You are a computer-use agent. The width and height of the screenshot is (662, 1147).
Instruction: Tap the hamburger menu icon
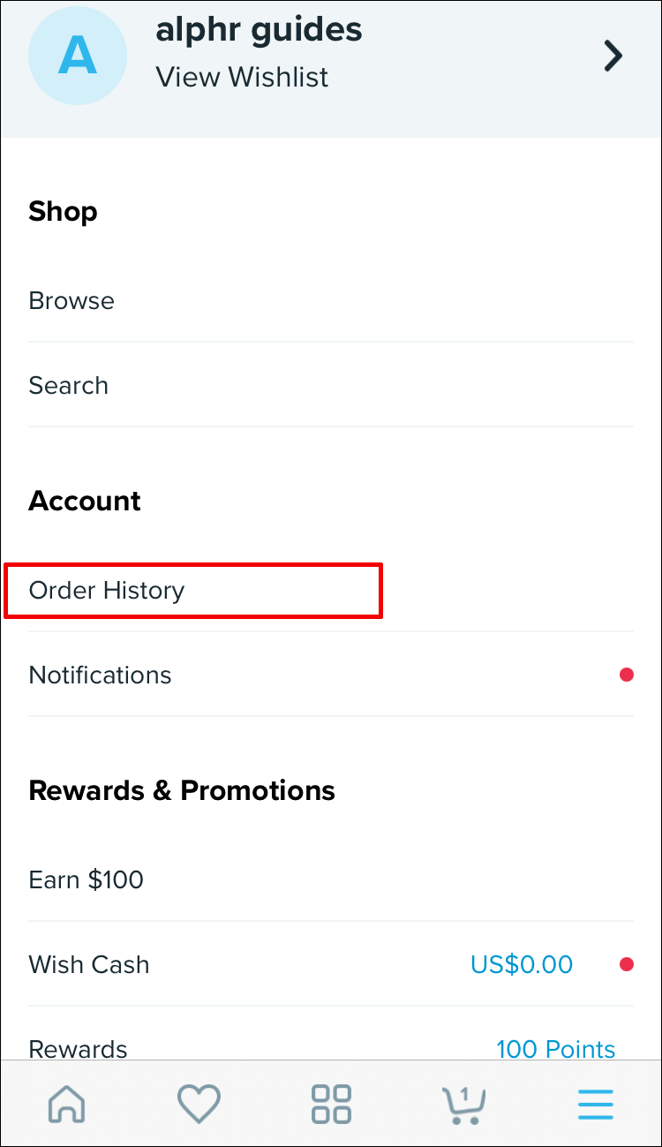coord(595,1104)
